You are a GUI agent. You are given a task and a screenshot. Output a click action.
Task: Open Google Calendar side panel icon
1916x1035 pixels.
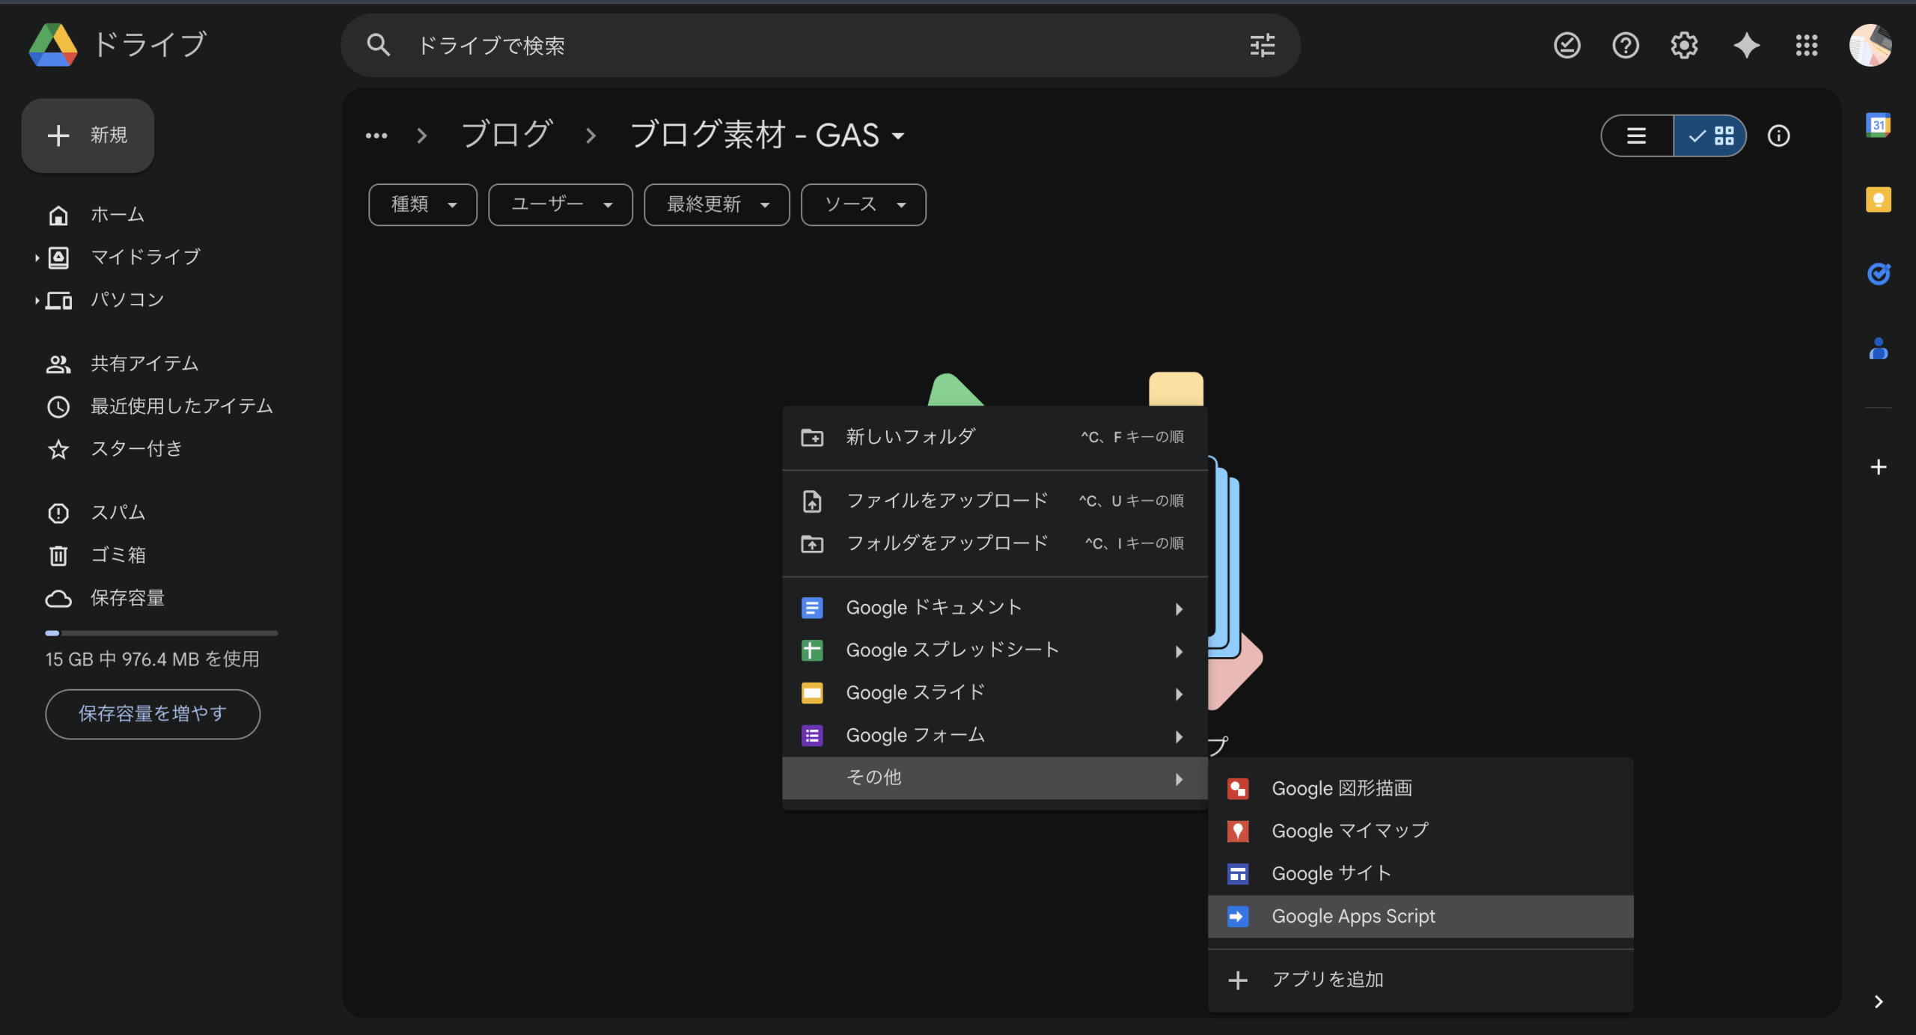(1878, 125)
